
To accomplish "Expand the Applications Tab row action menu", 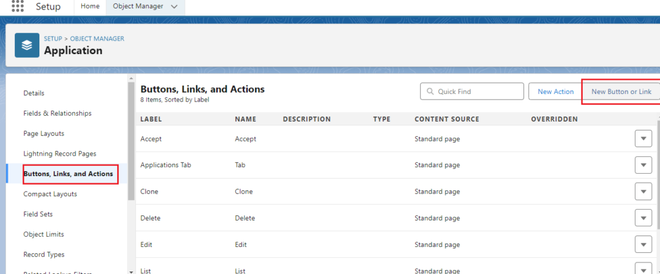I will coord(643,165).
